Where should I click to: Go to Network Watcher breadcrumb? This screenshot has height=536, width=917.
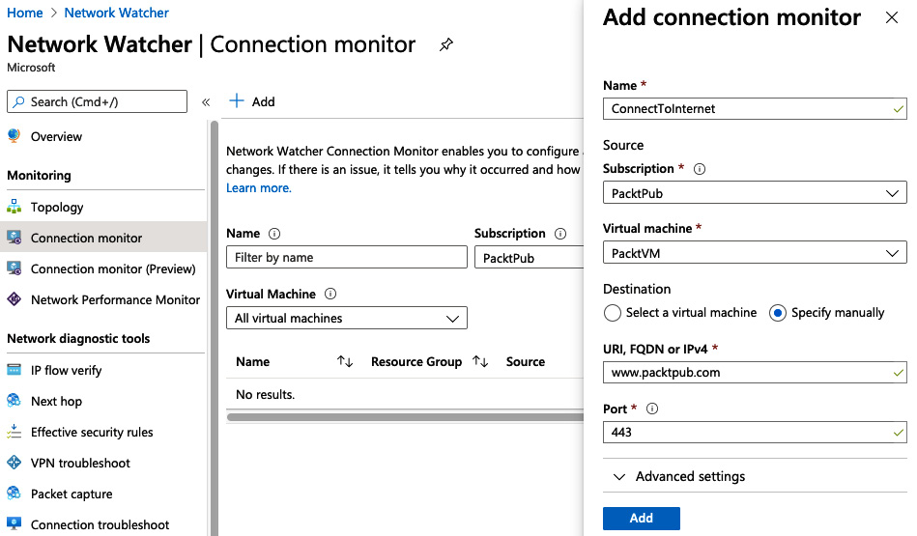116,13
